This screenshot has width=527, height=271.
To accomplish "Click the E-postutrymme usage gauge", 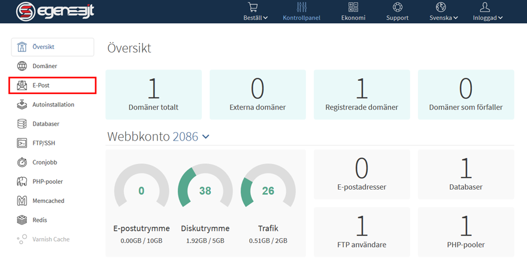I will pyautogui.click(x=141, y=185).
